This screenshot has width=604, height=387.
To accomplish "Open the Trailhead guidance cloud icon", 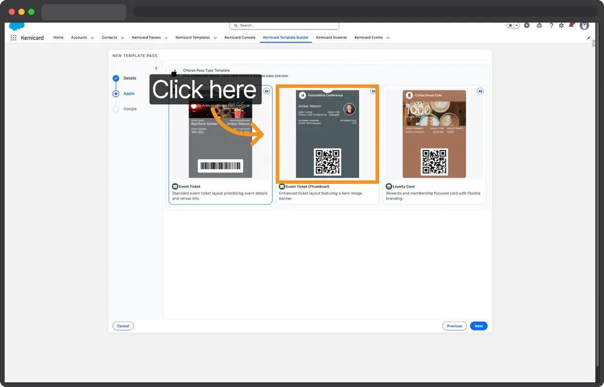I will [539, 26].
